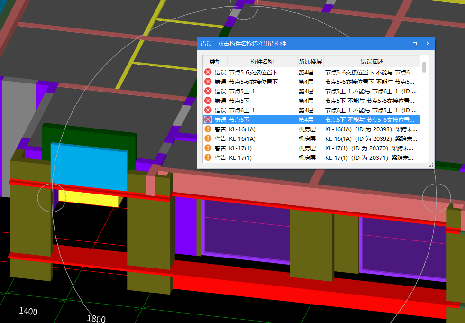Click the dialog's bottom-right resize grip
The image size is (465, 323).
click(x=431, y=166)
